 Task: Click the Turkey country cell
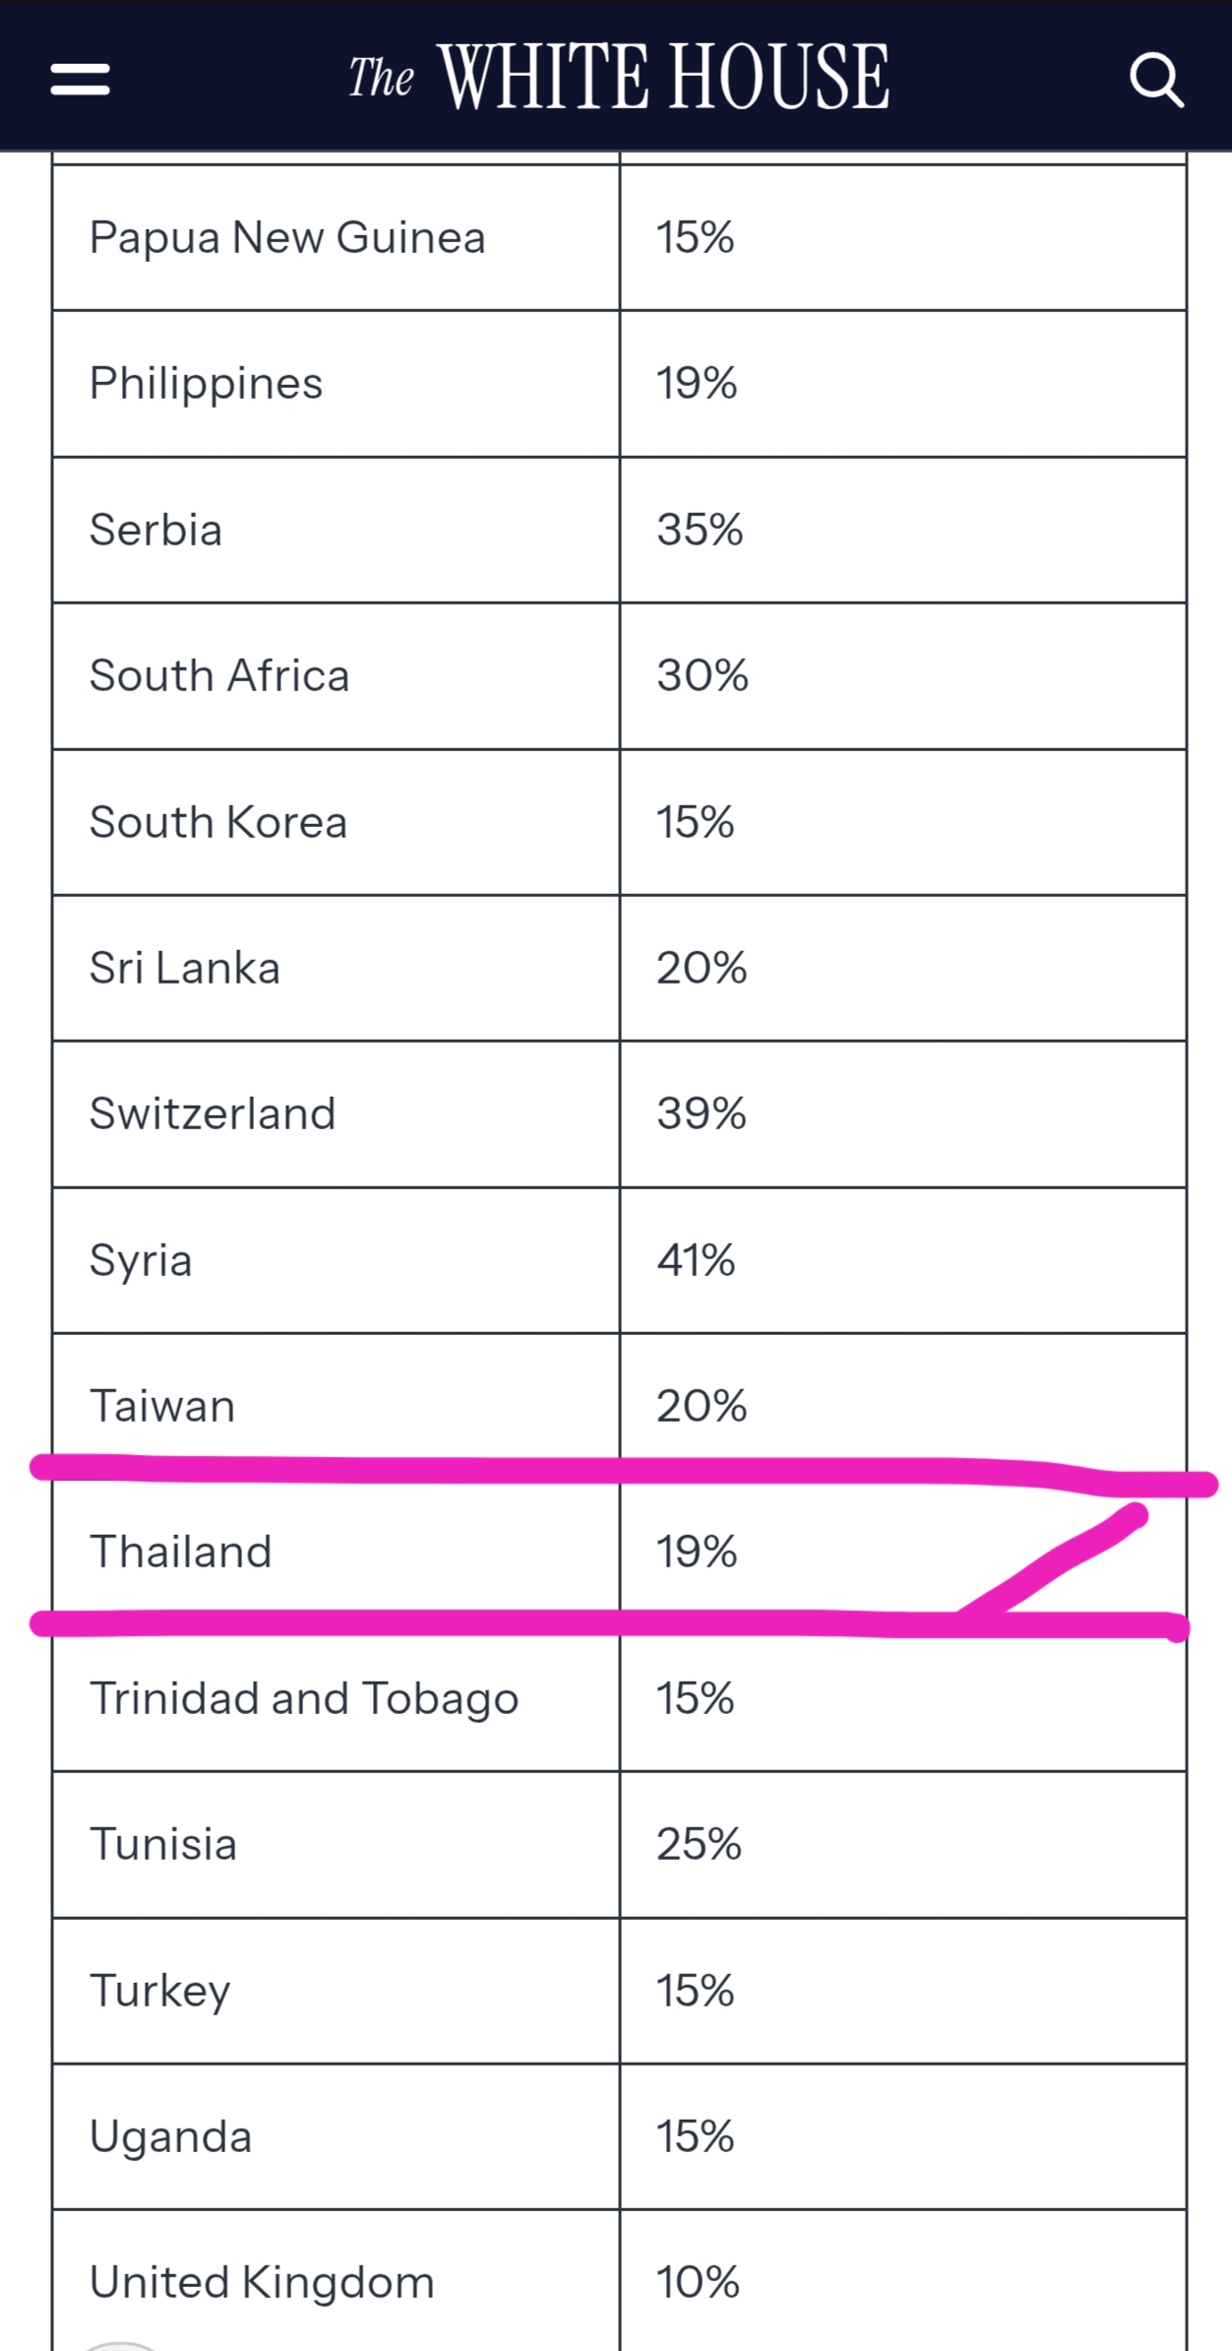(x=160, y=1991)
